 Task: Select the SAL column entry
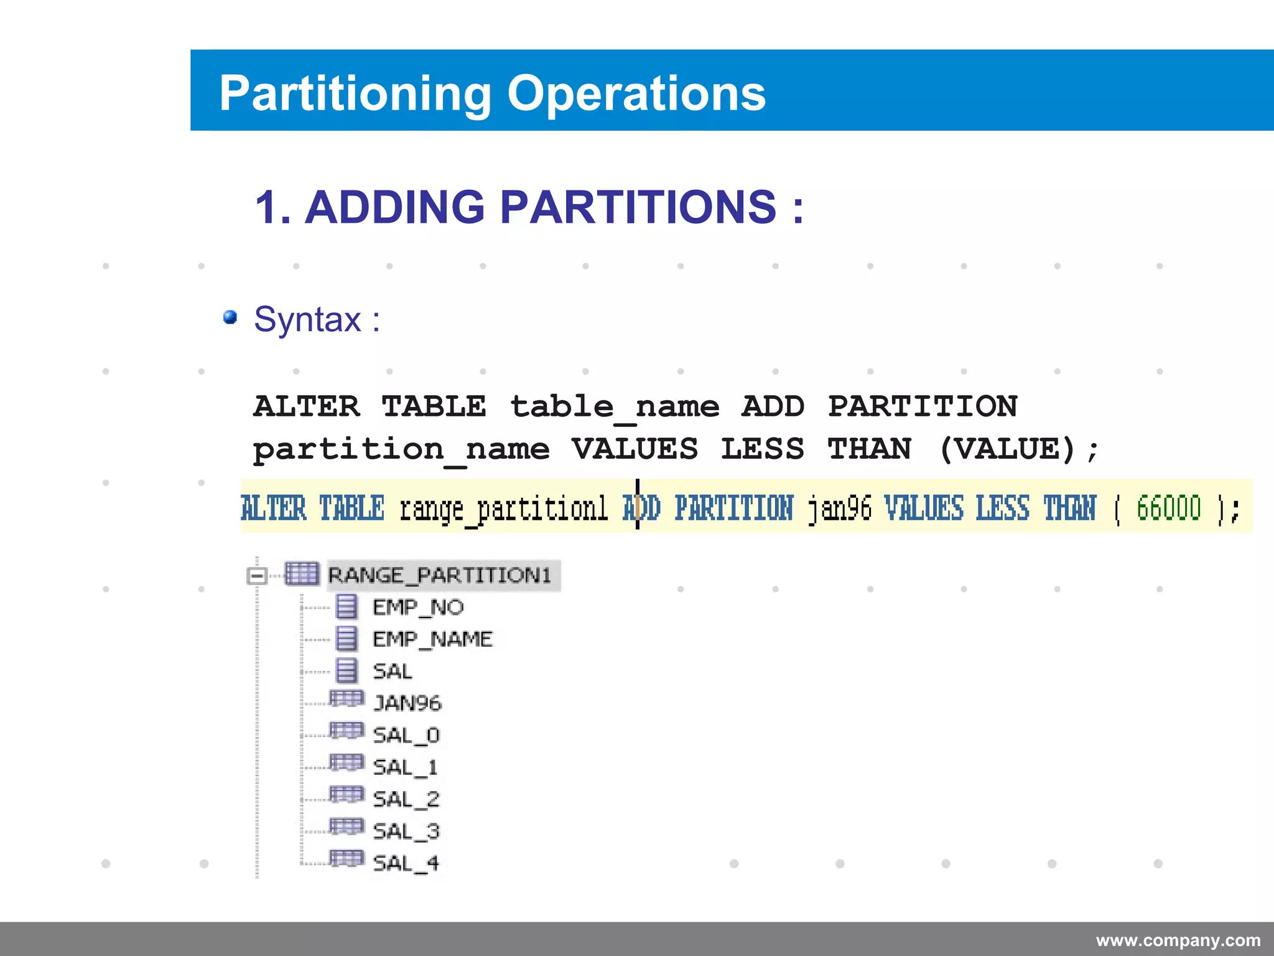click(x=393, y=672)
